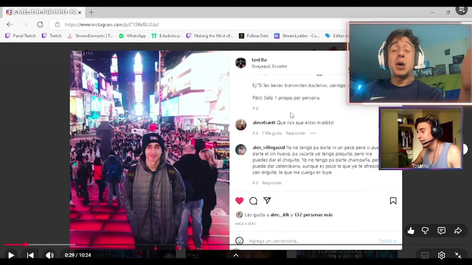Restart video with previous button
Screen dimensions: 472x265
[30, 255]
